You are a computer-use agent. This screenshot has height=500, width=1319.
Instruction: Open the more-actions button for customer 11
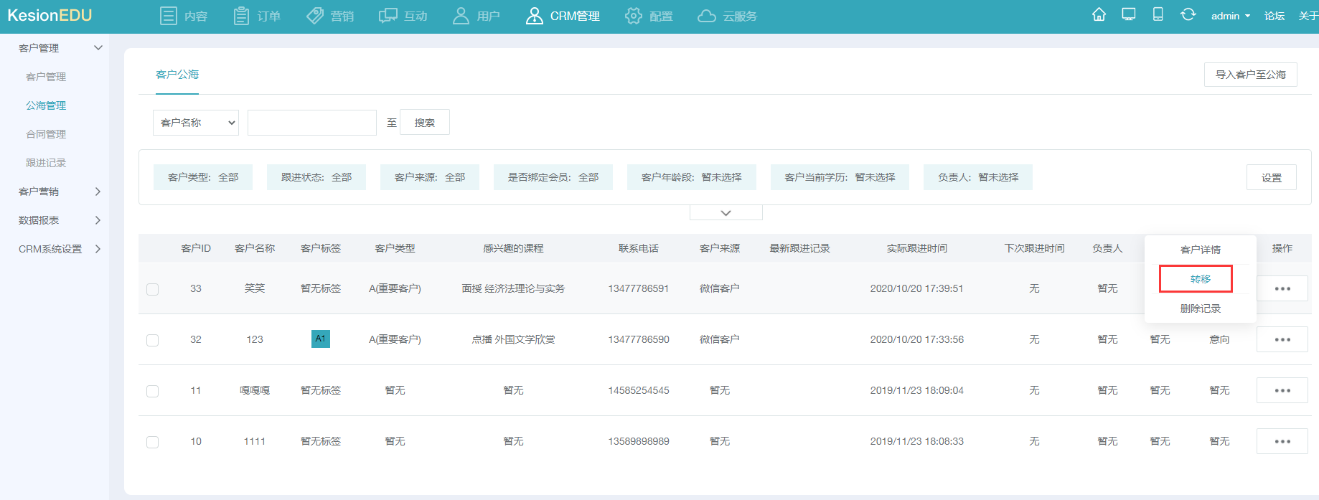(1282, 390)
